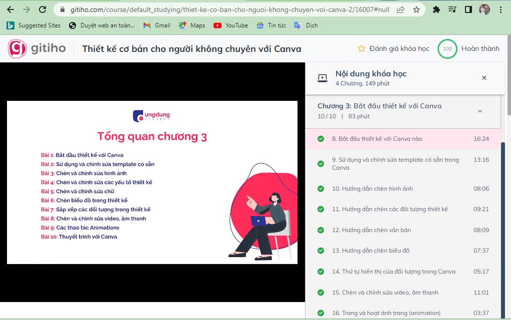Open lesson 11 Hướng dẫn chèn các đối tượng

(x=403, y=209)
